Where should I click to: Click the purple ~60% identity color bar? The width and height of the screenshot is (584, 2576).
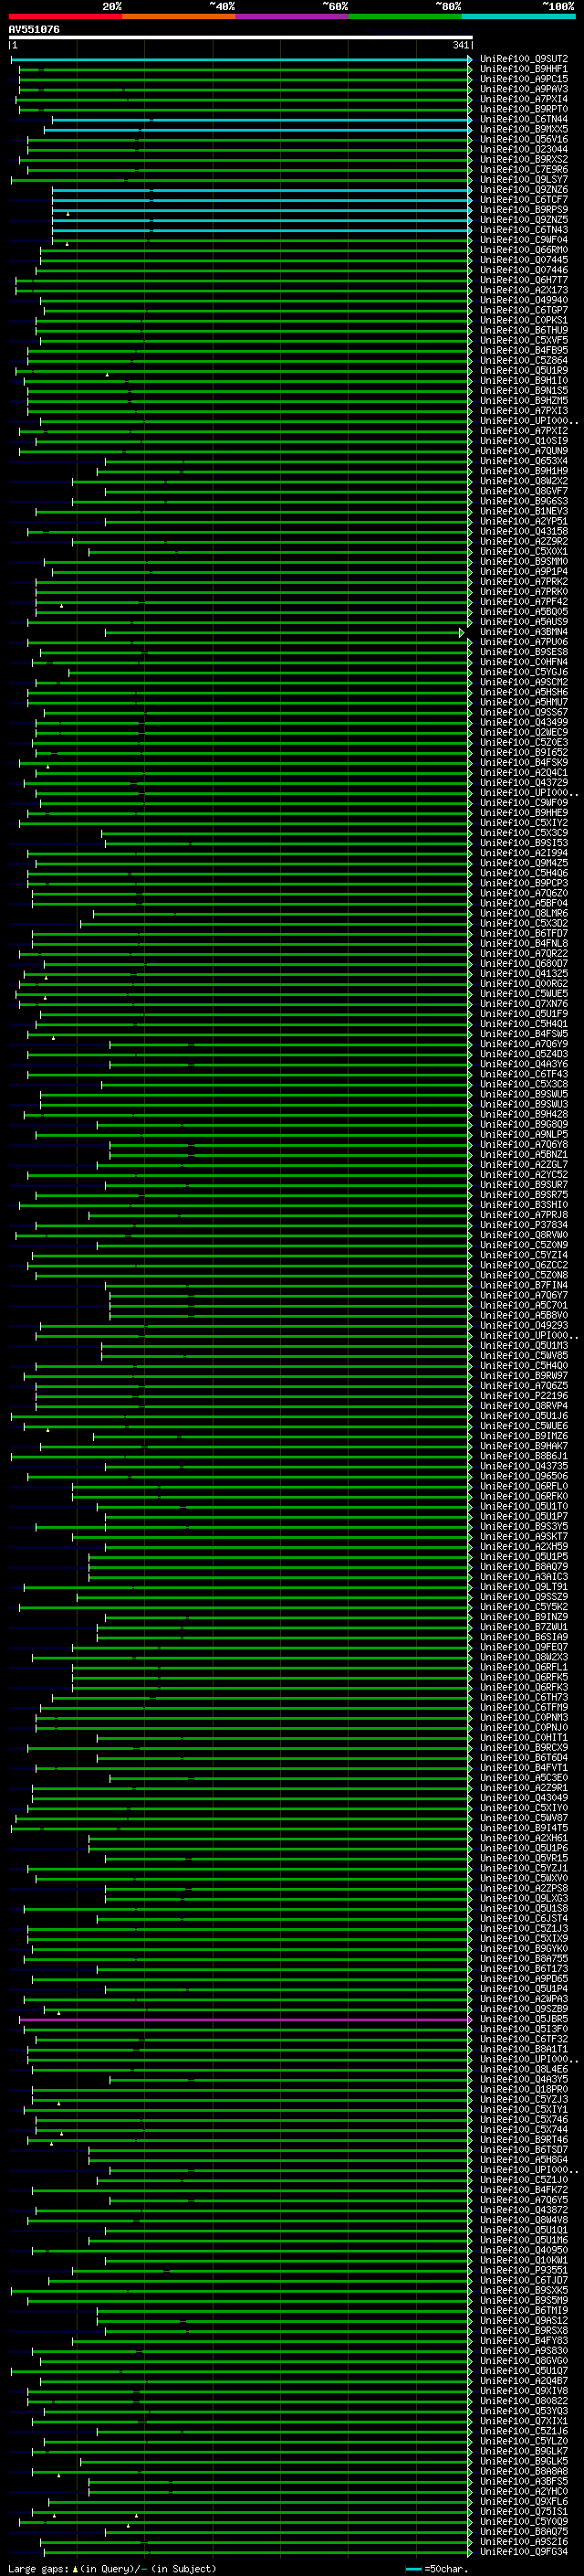click(293, 16)
